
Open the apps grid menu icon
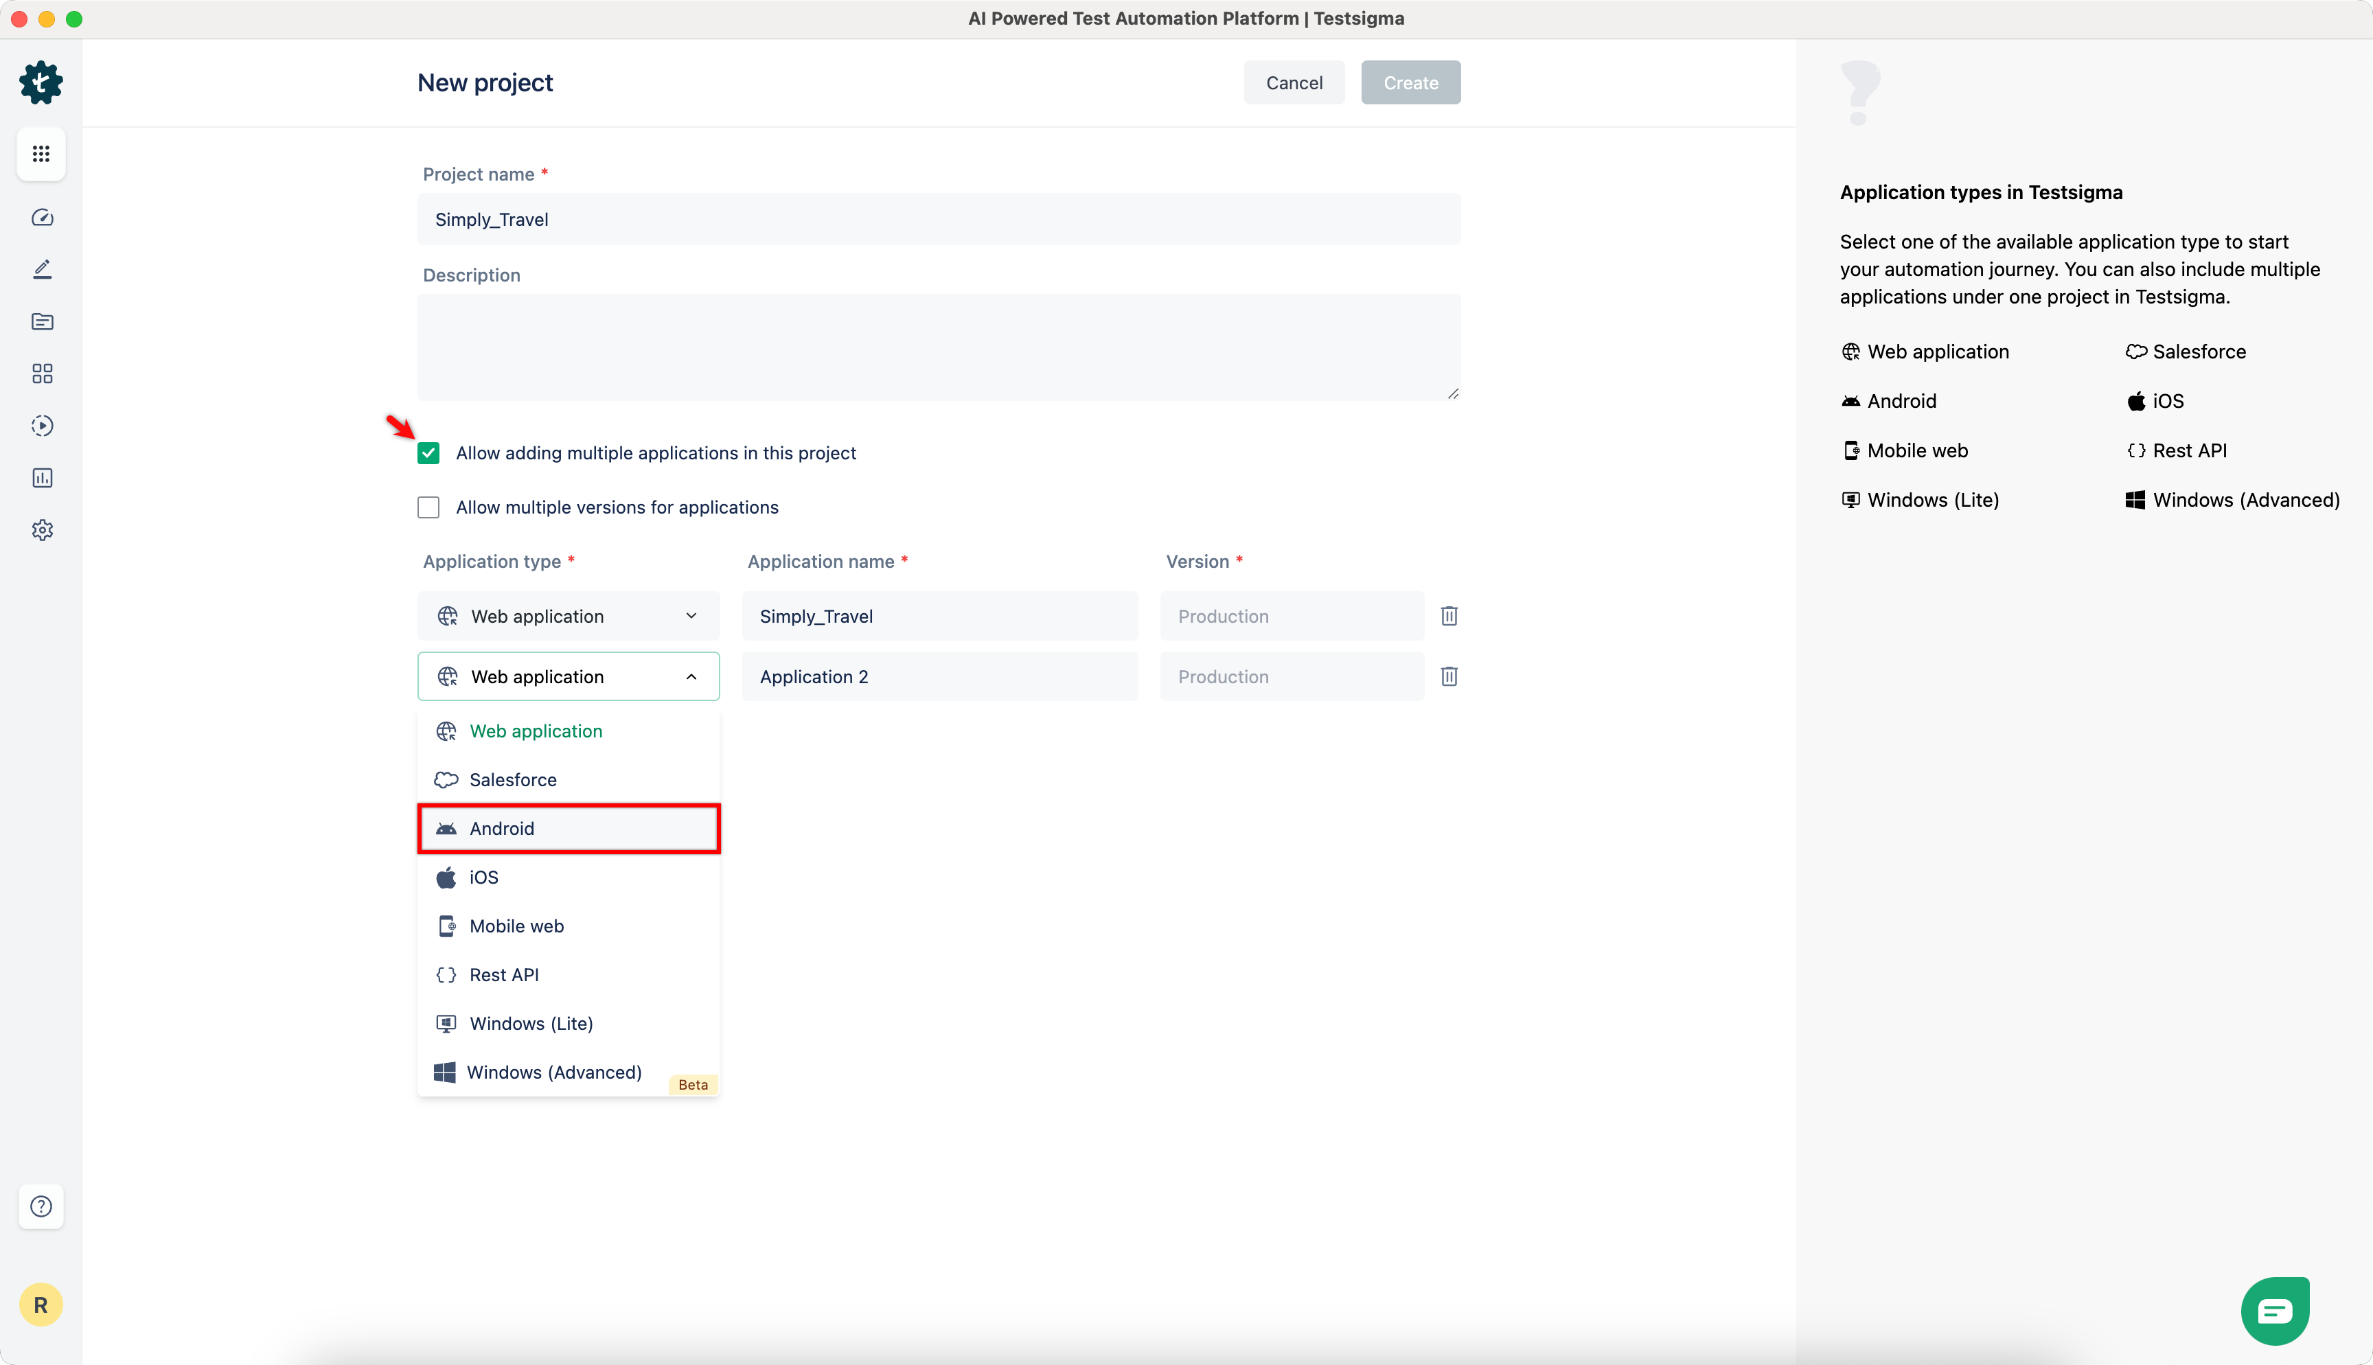pyautogui.click(x=41, y=154)
